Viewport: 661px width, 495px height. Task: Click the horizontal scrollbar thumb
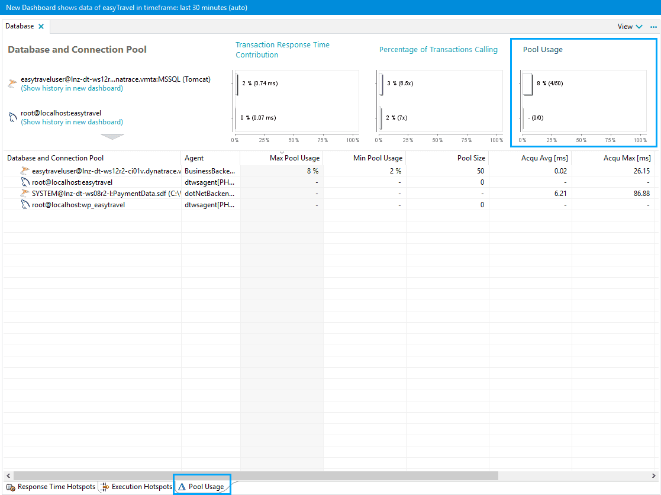click(x=256, y=475)
